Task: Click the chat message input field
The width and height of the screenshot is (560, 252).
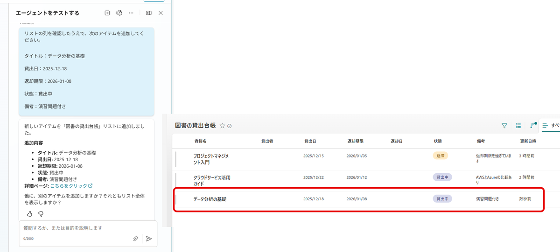Action: tap(77, 228)
